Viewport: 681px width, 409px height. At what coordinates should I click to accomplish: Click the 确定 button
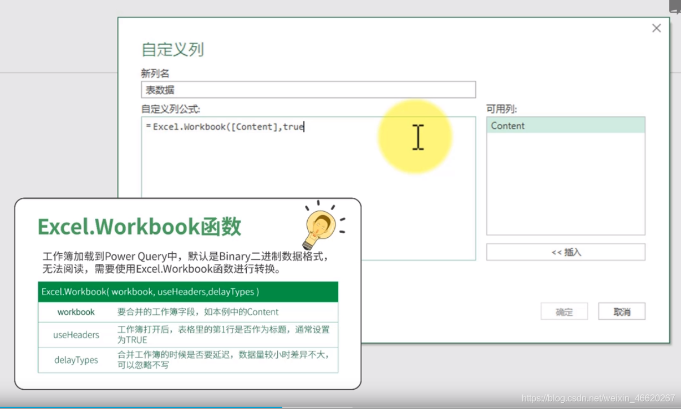[x=564, y=311]
